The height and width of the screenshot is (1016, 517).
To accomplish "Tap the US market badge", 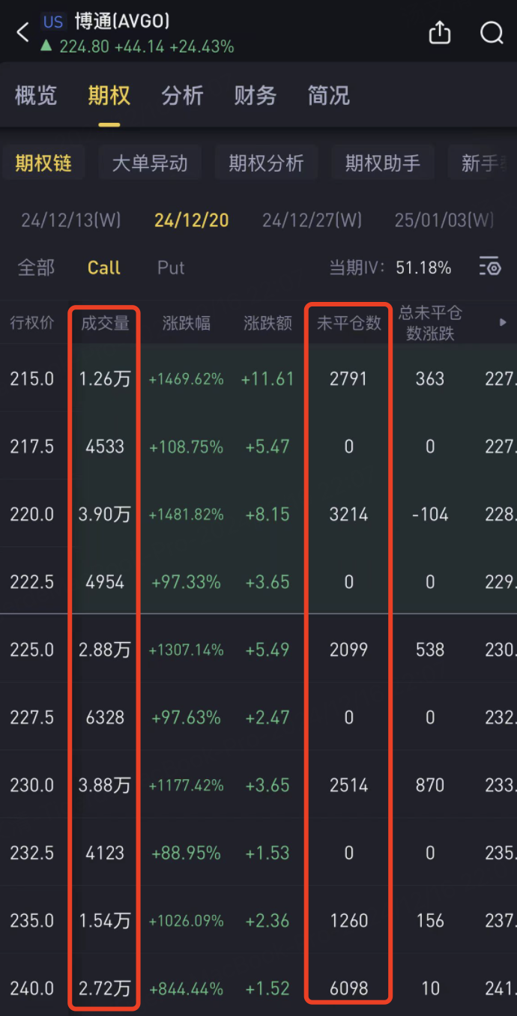I will (x=53, y=22).
